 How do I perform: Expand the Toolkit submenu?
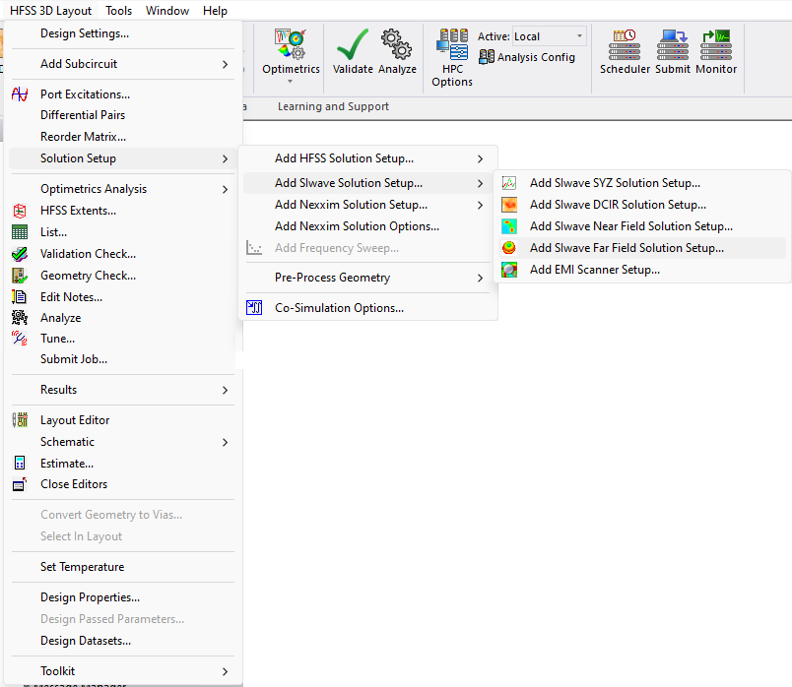point(59,670)
